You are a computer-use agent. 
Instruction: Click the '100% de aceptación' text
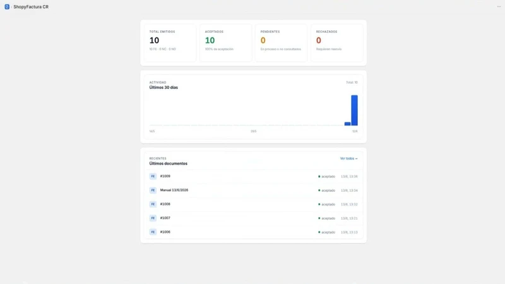219,49
